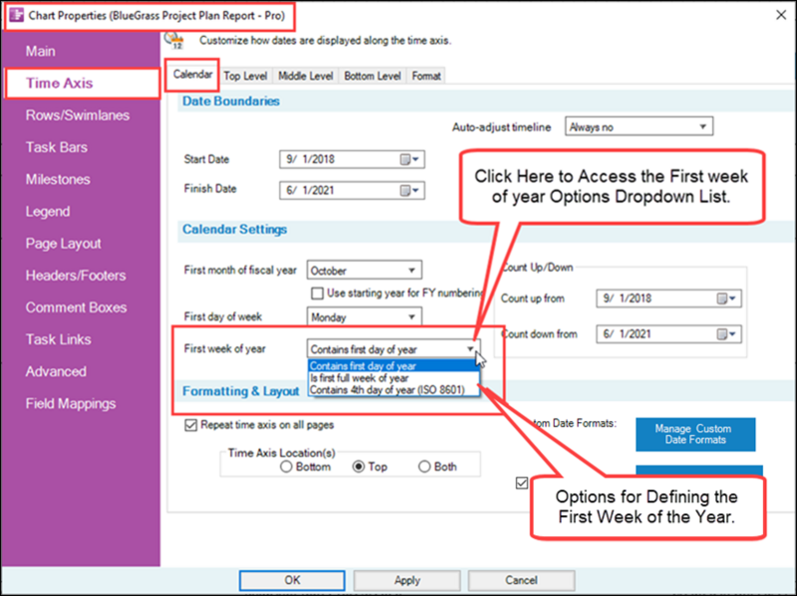
Task: Toggle the checkbox below Custom Date Formats
Action: point(521,483)
